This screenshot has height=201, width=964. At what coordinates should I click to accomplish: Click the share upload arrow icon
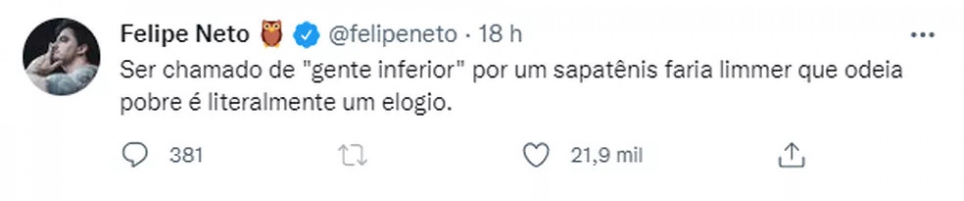(791, 155)
